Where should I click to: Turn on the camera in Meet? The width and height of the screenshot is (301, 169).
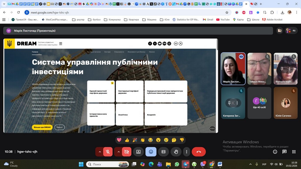point(127,152)
